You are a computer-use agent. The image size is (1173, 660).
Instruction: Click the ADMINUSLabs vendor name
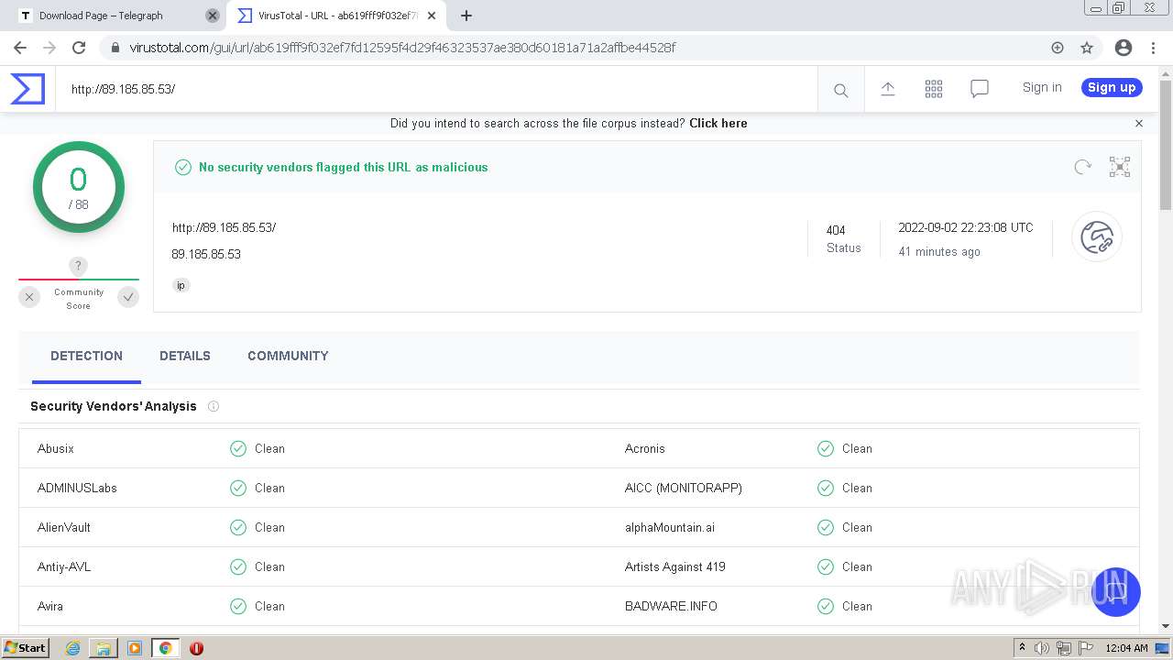coord(77,488)
